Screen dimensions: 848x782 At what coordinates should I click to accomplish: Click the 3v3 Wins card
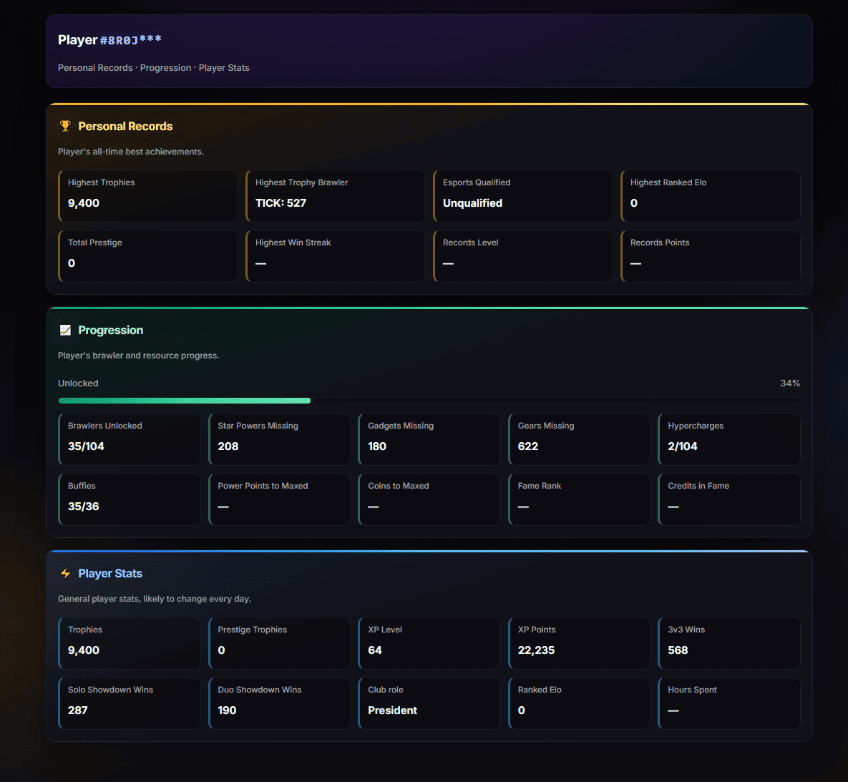click(729, 643)
